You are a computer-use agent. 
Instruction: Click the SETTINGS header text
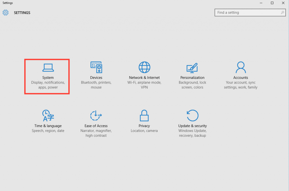click(x=22, y=12)
